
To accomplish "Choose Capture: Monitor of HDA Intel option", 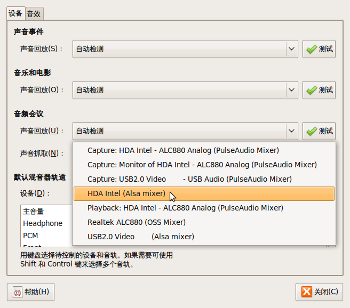I will (204, 165).
